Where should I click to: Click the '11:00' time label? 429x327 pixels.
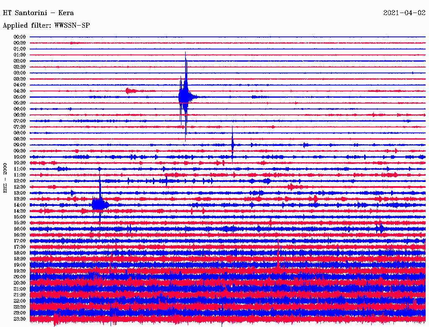tap(19, 169)
